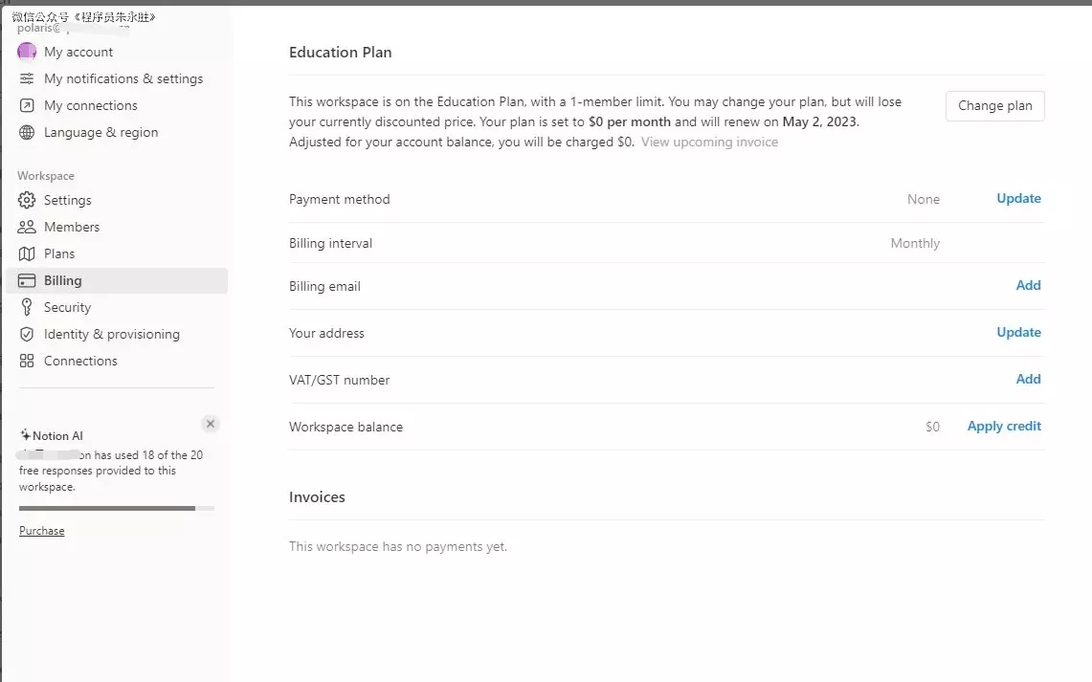
Task: Click the My account avatar icon
Action: [x=27, y=52]
